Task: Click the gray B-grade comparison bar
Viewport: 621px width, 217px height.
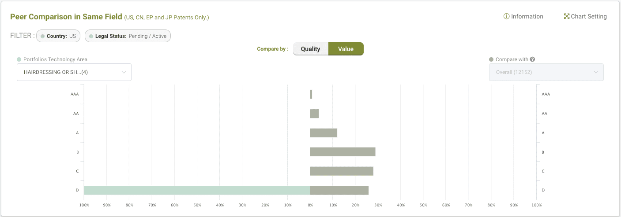Action: [342, 152]
